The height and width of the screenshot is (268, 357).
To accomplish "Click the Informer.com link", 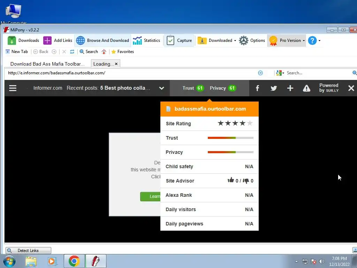I will (48, 88).
